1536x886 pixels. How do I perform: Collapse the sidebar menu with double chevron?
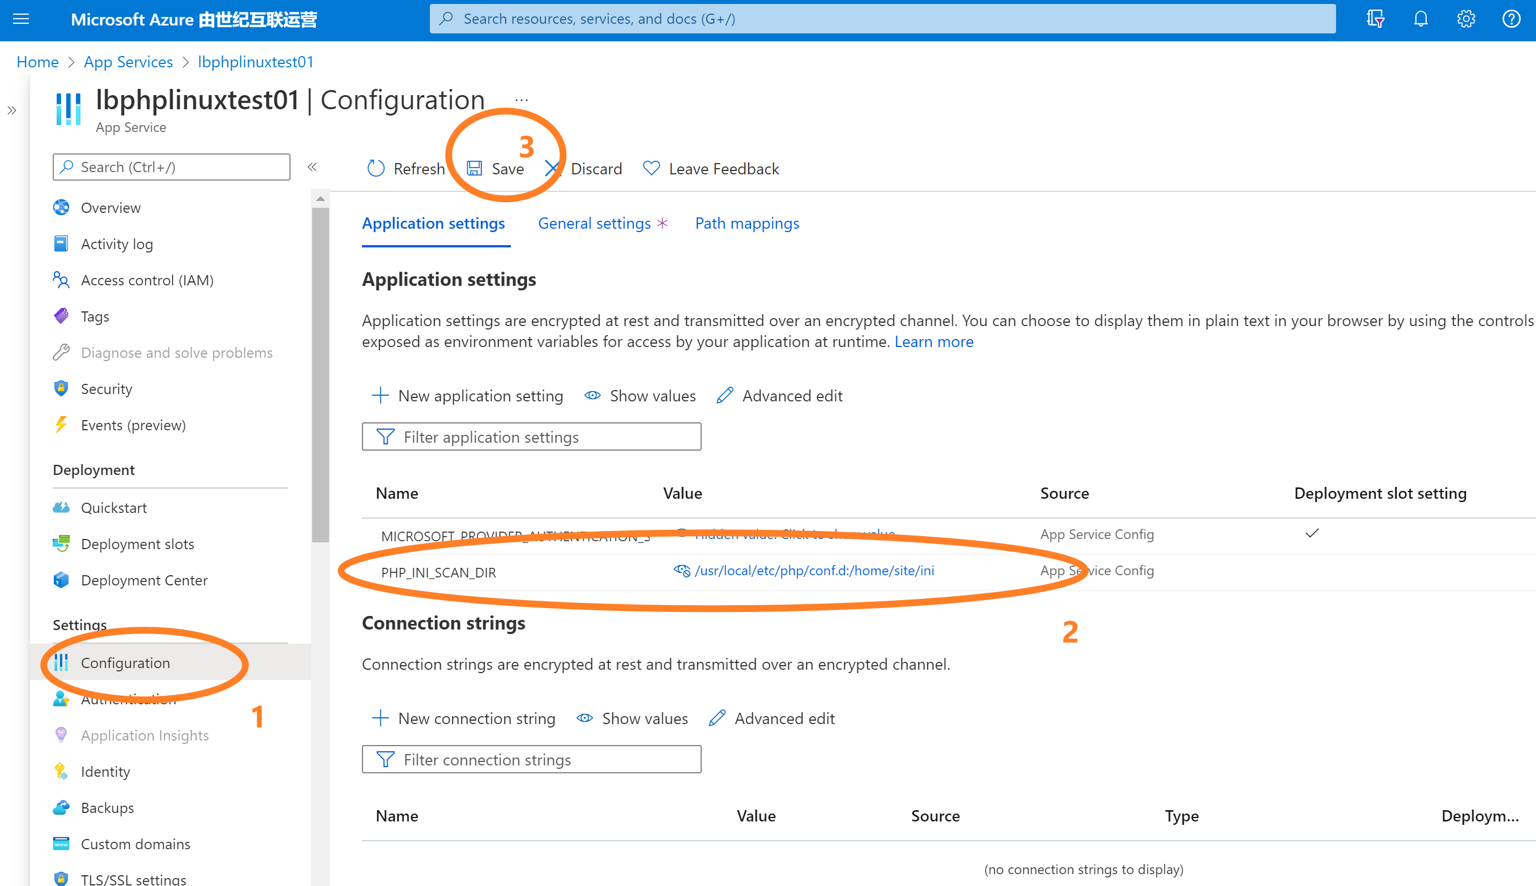pos(312,167)
